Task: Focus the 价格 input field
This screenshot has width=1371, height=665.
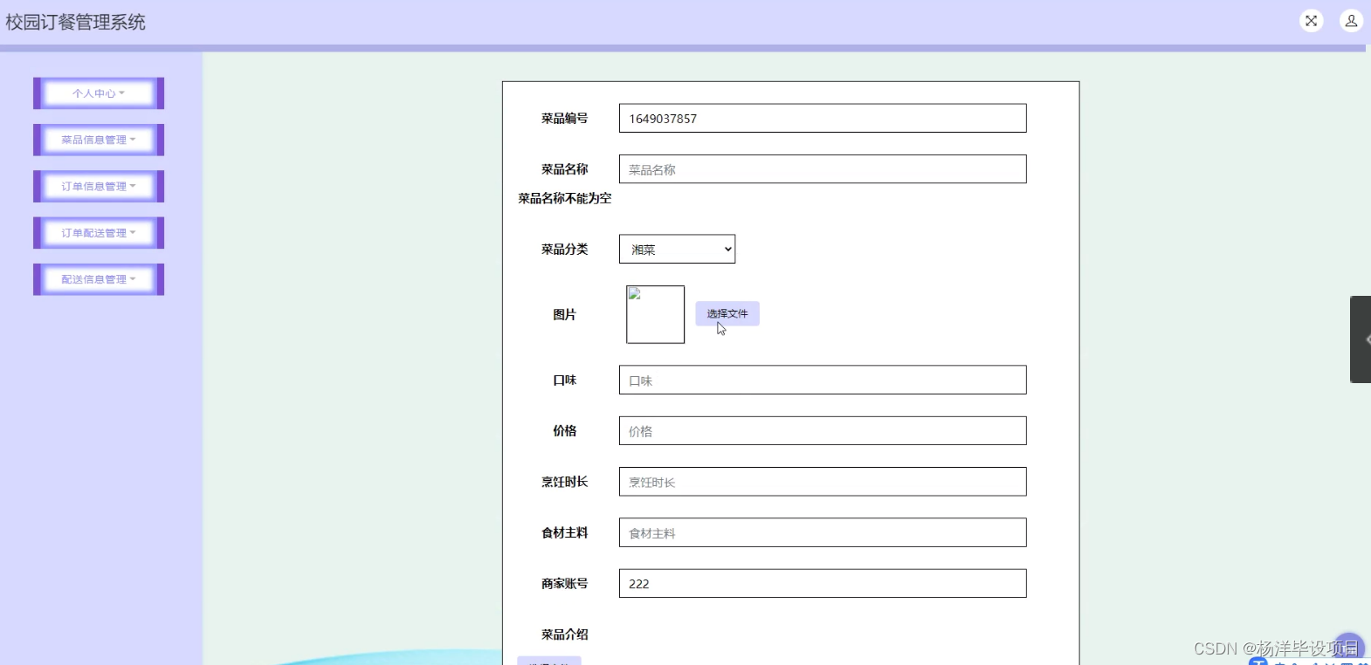Action: 823,431
